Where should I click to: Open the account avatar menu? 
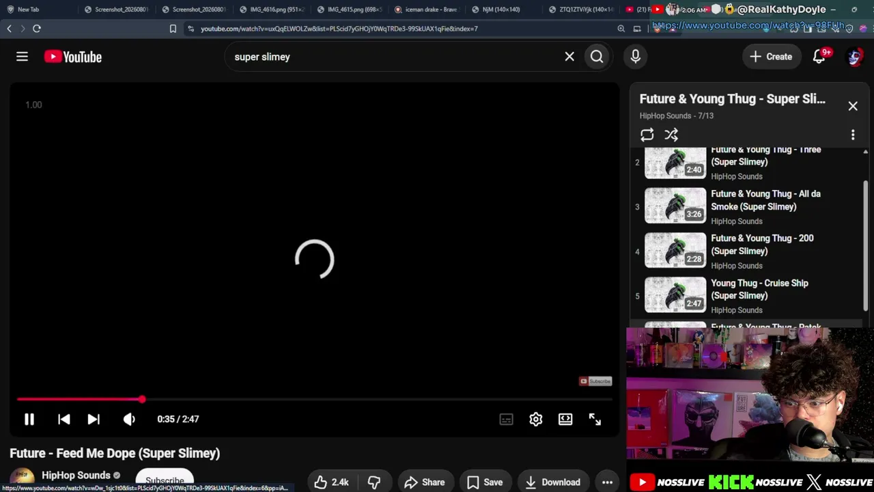coord(854,57)
